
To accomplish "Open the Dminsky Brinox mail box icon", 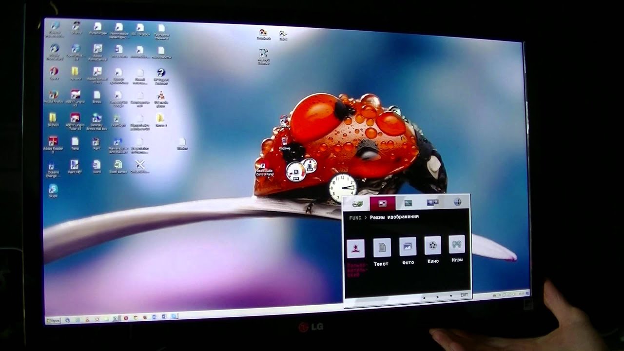I will (x=97, y=122).
